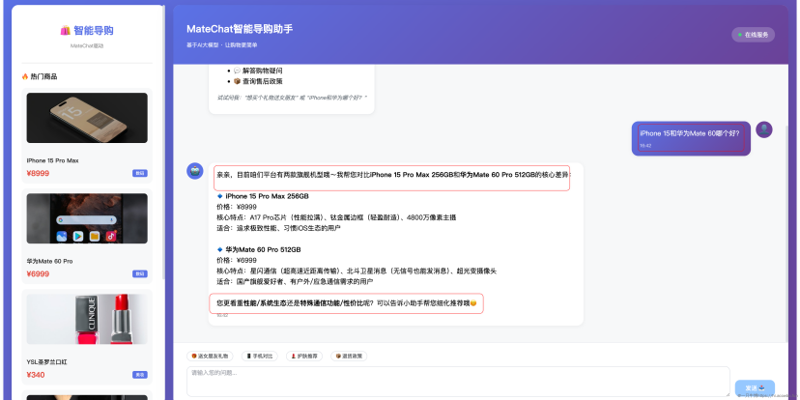Click the 手机对比 quick prompt chip
The image size is (800, 400).
click(x=260, y=357)
